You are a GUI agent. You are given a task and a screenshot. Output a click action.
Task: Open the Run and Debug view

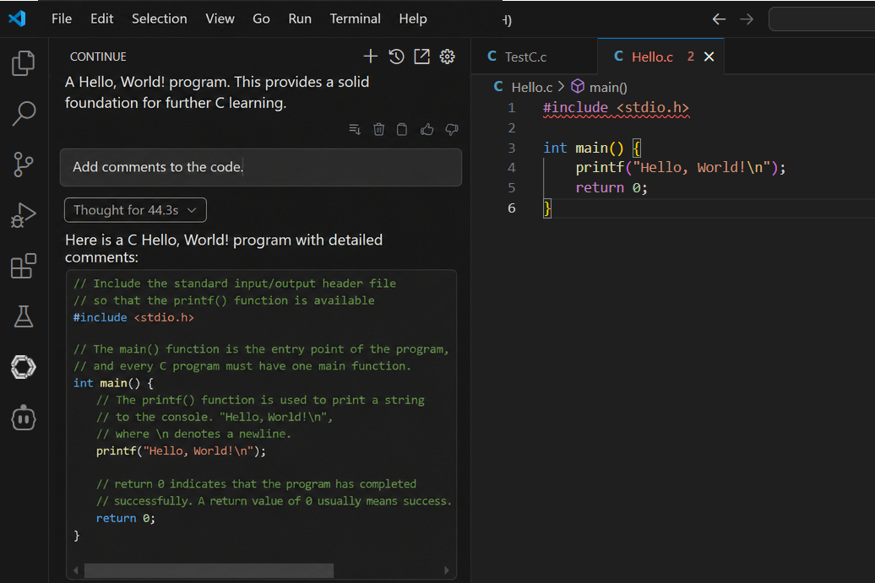point(24,215)
